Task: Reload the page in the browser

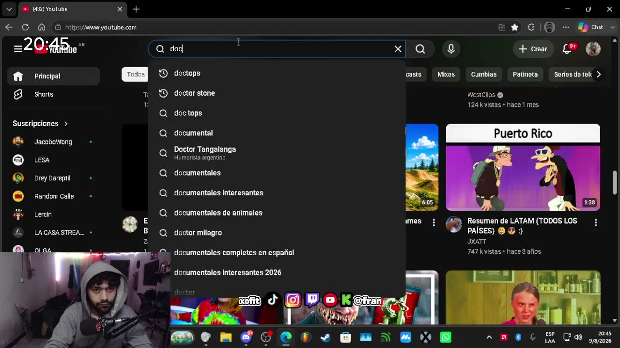Action: [25, 27]
